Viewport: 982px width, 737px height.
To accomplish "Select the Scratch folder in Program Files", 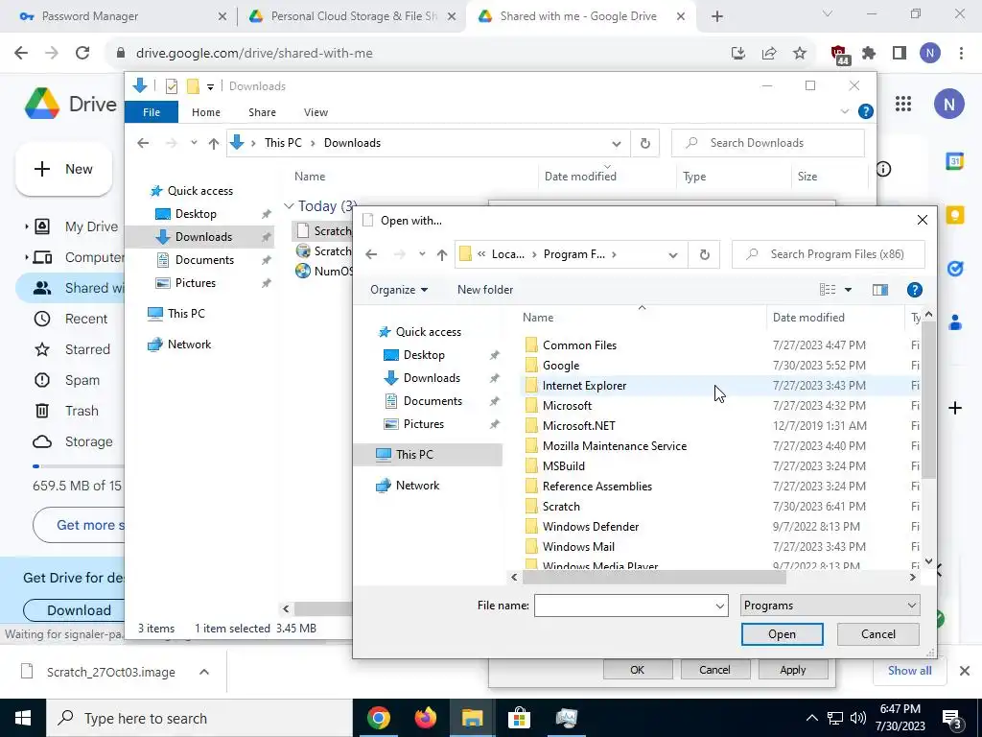I will pyautogui.click(x=560, y=507).
